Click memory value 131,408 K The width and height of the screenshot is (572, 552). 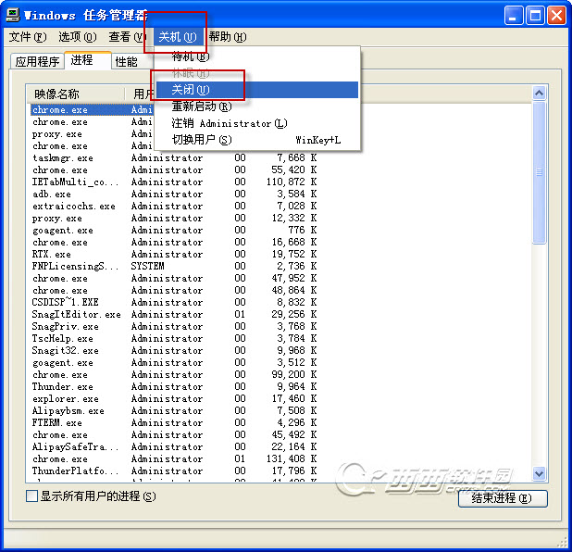[x=292, y=458]
